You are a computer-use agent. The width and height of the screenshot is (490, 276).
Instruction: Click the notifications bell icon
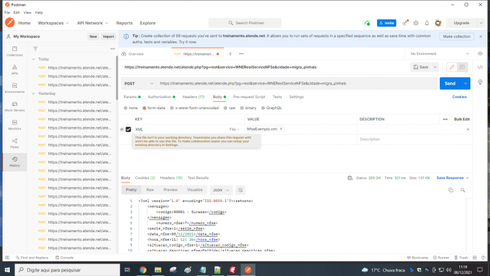pyautogui.click(x=427, y=23)
